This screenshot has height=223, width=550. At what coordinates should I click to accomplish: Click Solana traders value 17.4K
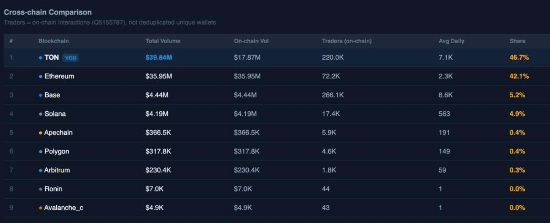pyautogui.click(x=331, y=114)
